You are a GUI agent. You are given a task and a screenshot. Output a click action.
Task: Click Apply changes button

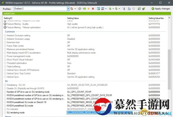[161, 9]
